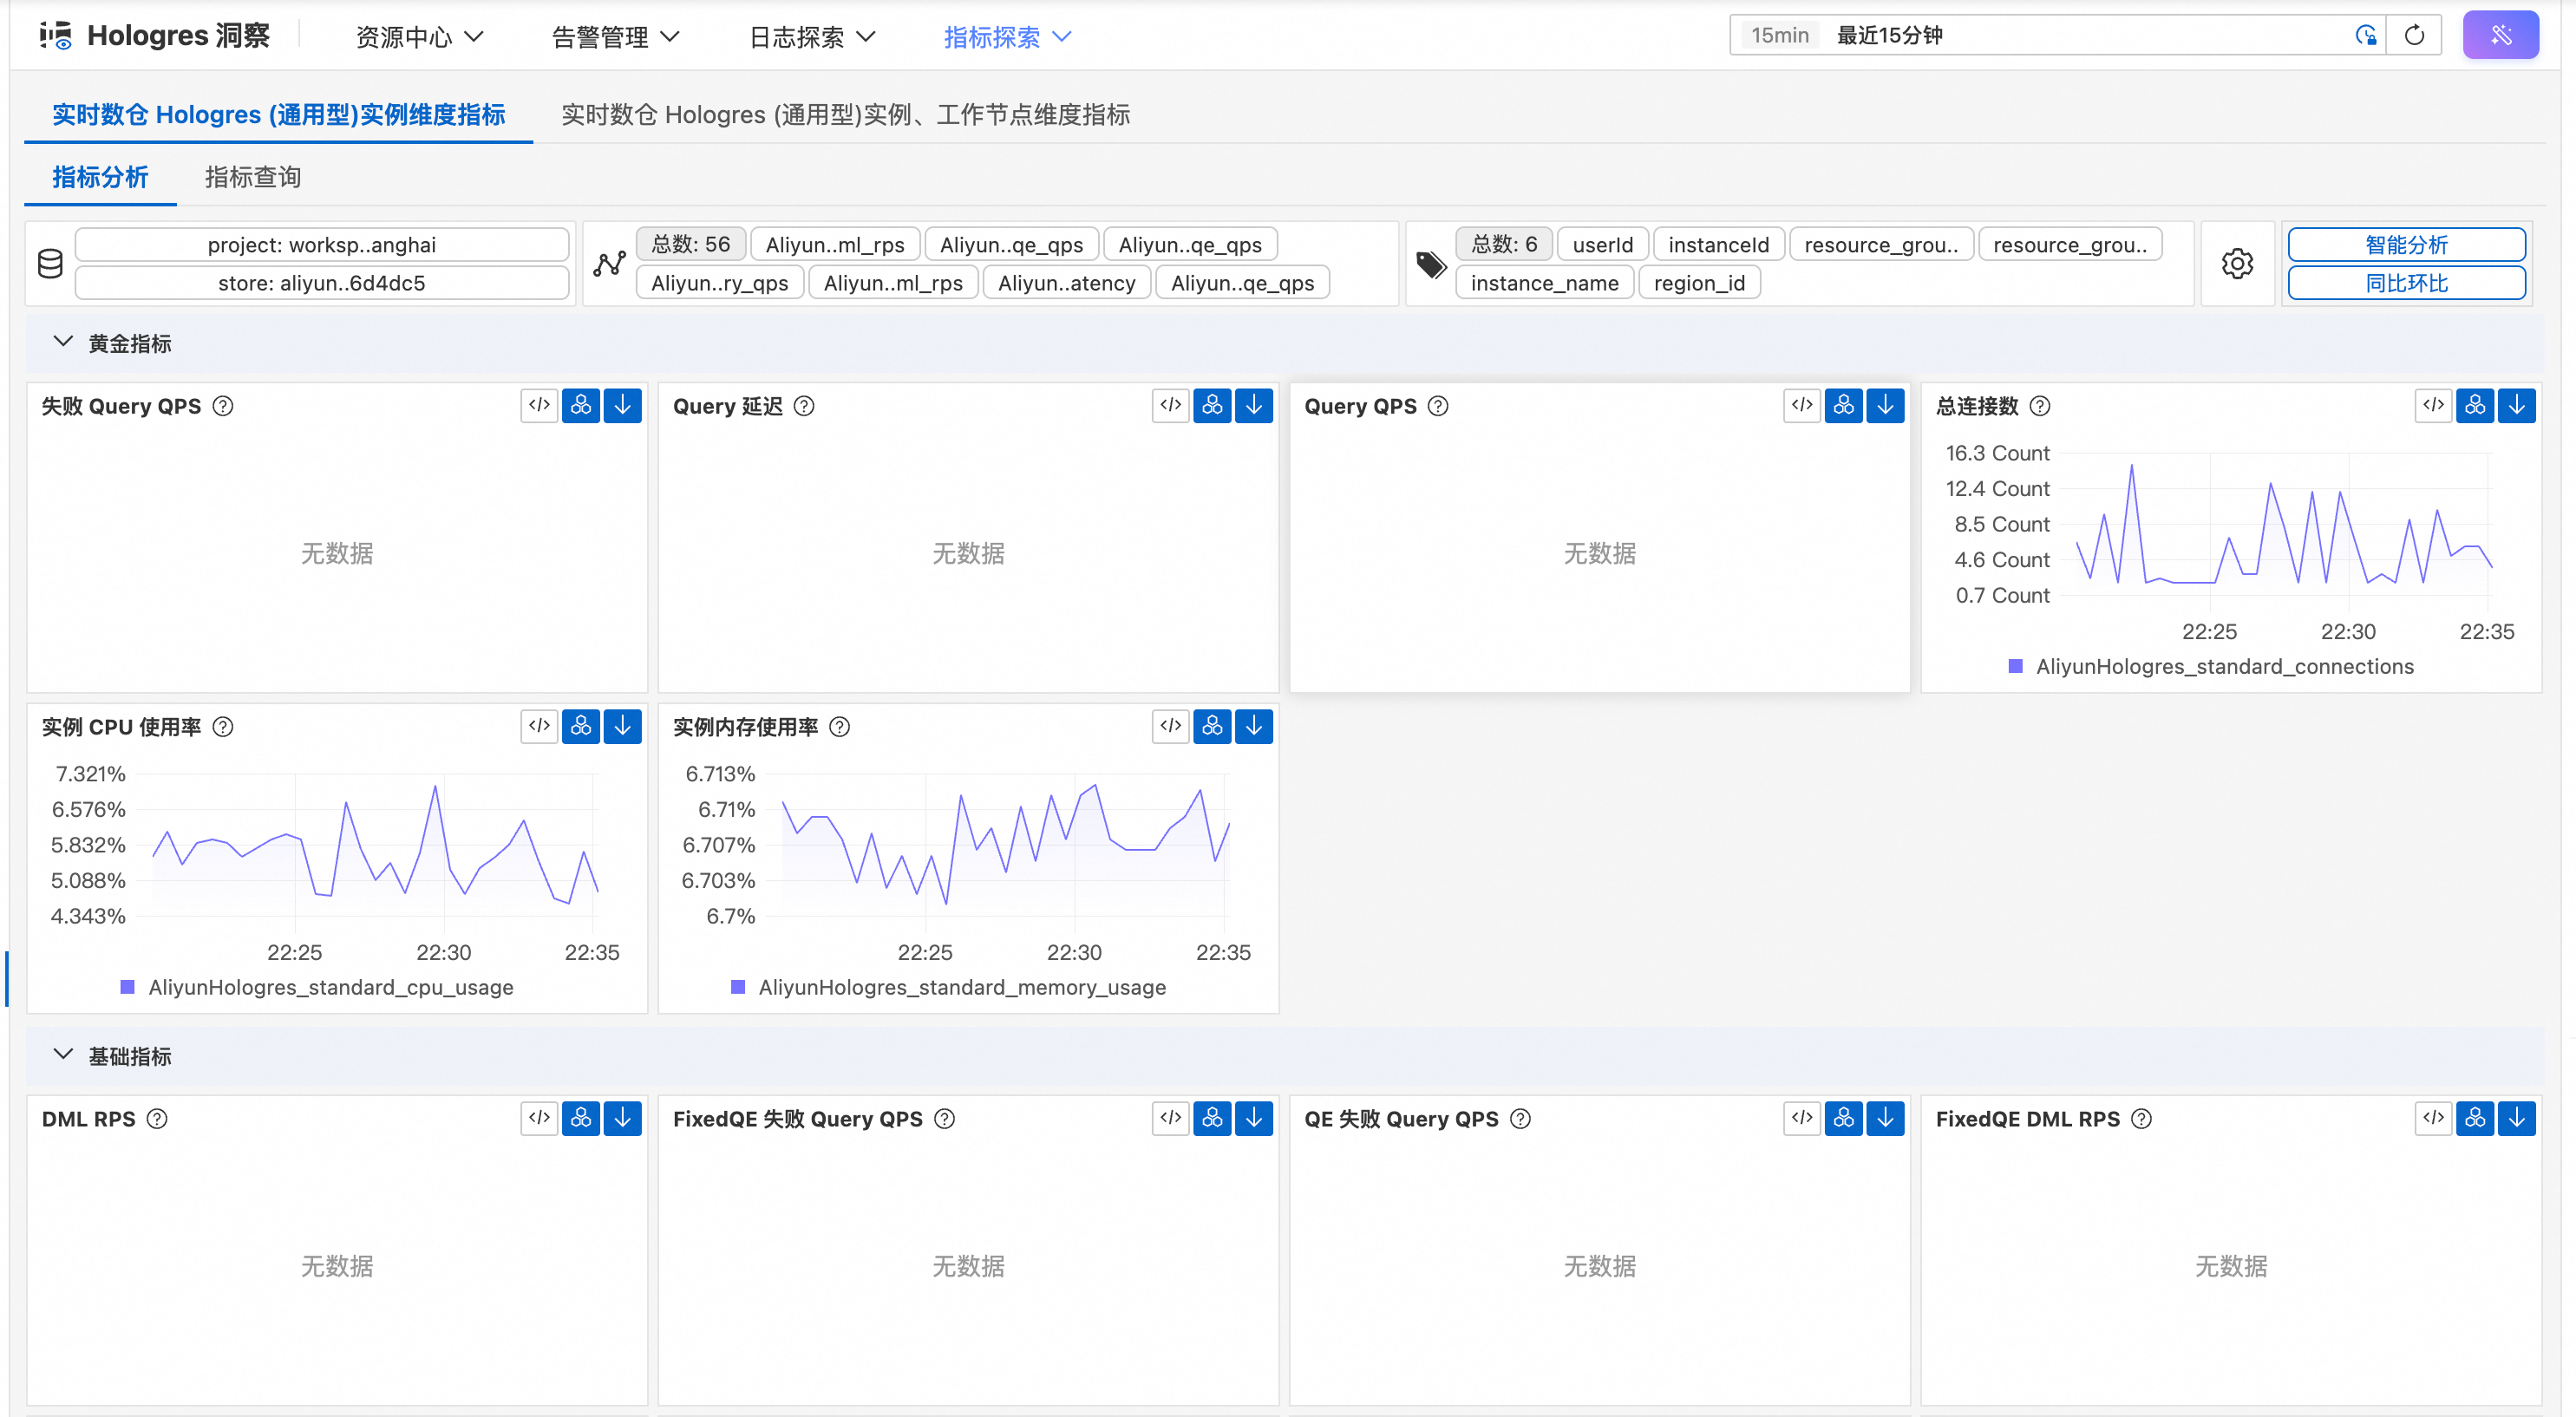Image resolution: width=2576 pixels, height=1417 pixels.
Task: Toggle the AliyunHologres_standard_memory_usage legend entry
Action: point(961,988)
